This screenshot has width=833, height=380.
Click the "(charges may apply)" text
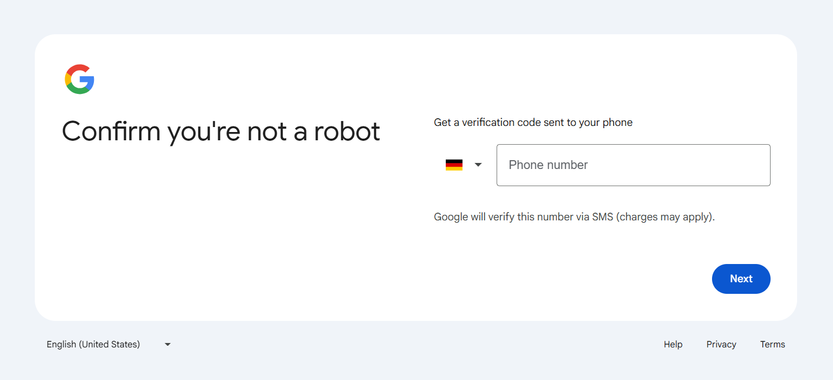point(665,217)
